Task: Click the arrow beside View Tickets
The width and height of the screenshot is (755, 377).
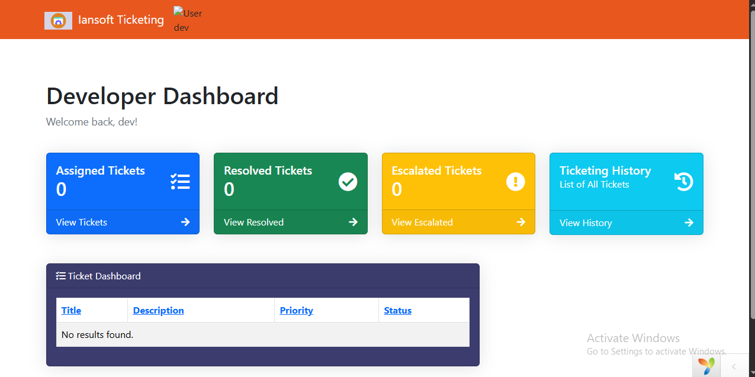Action: point(185,222)
